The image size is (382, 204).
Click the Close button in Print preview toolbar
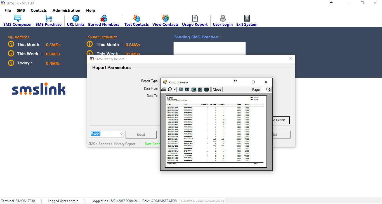point(217,90)
